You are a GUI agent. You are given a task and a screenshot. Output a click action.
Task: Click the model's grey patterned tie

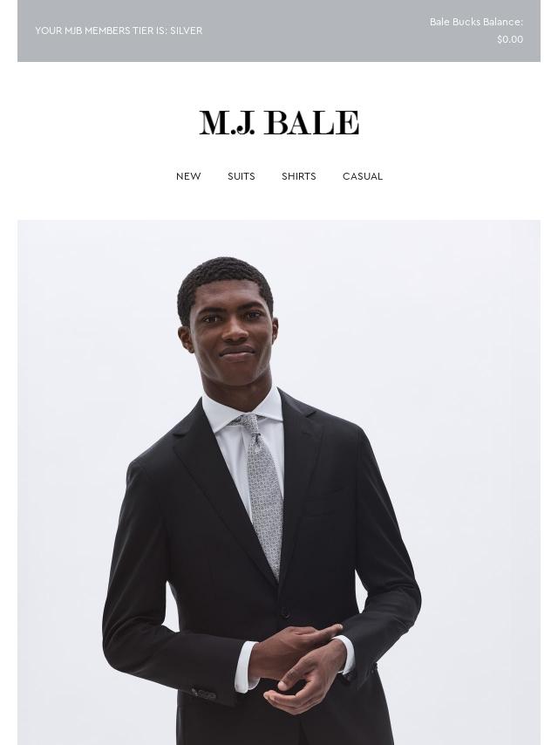tap(263, 494)
